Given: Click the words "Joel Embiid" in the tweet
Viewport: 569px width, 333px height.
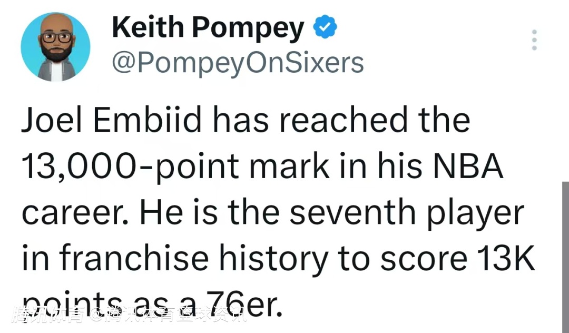Looking at the screenshot, I should pos(111,121).
